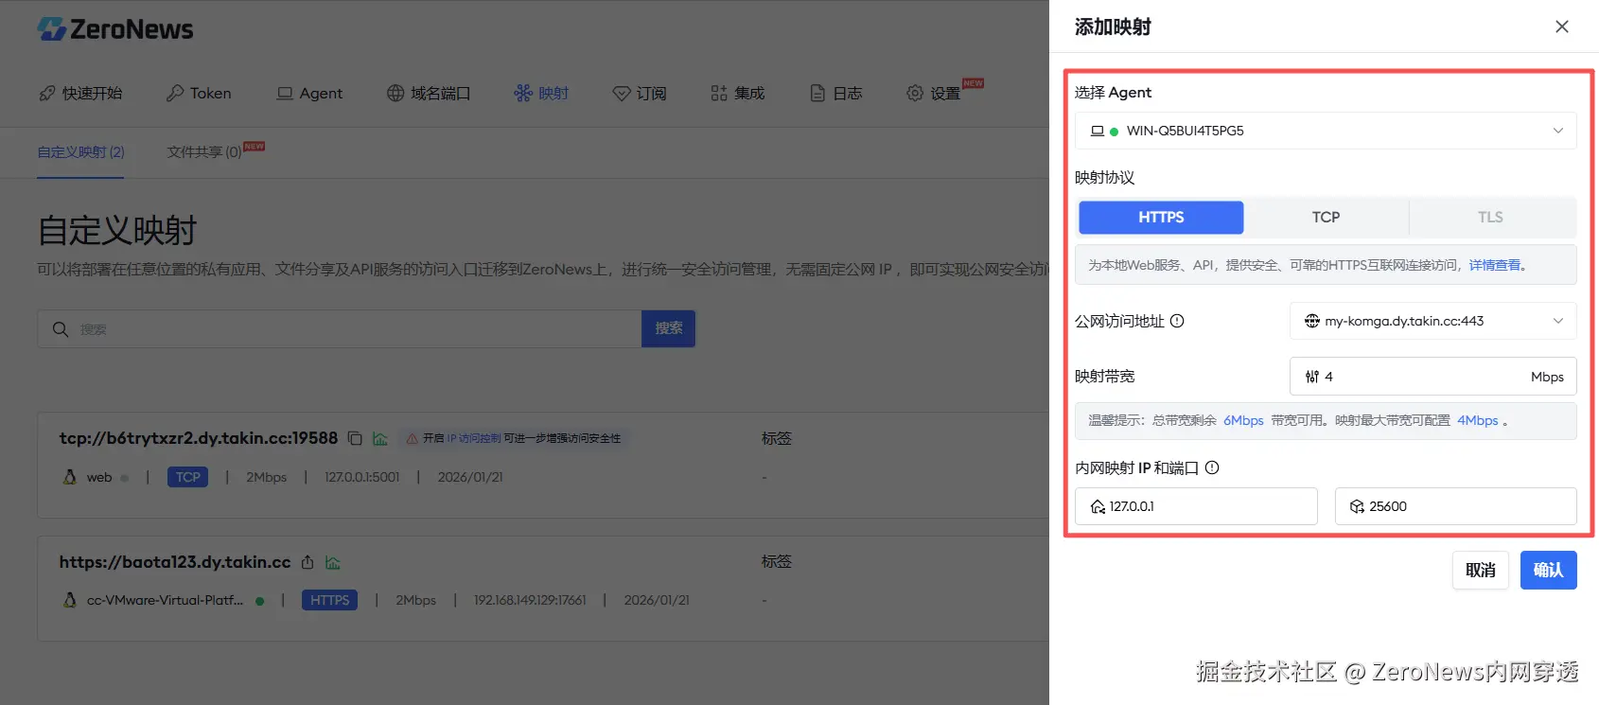This screenshot has height=705, width=1599.
Task: Click the Linux icon beside cc-VMware agent
Action: [x=70, y=600]
